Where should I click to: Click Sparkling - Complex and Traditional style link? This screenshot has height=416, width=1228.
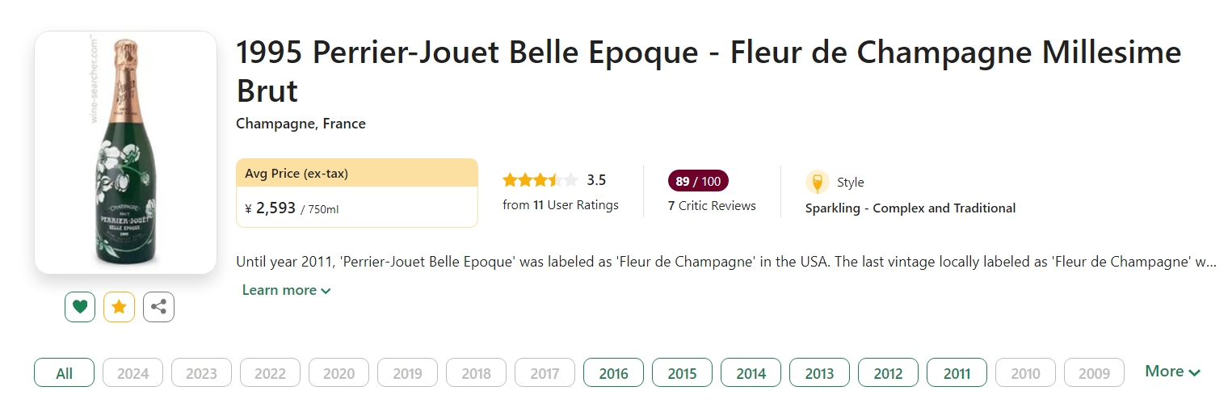[x=910, y=208]
